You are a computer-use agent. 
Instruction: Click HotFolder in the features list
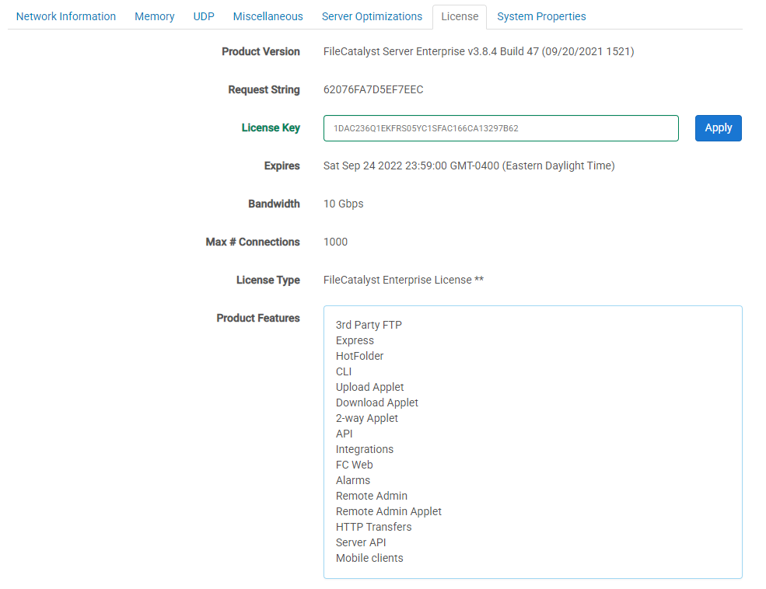[x=359, y=356]
